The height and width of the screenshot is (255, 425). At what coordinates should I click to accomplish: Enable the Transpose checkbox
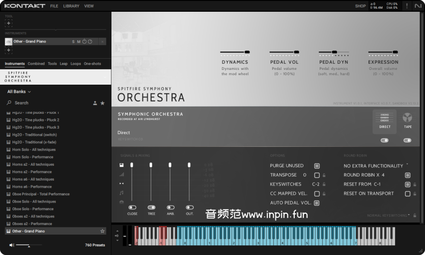317,175
